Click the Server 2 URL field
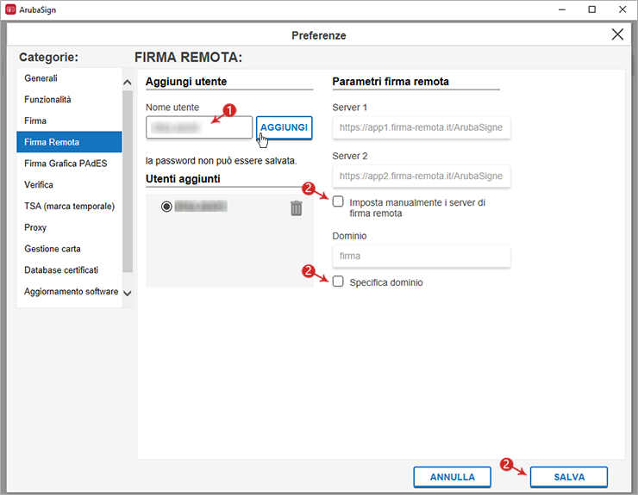 coord(421,176)
